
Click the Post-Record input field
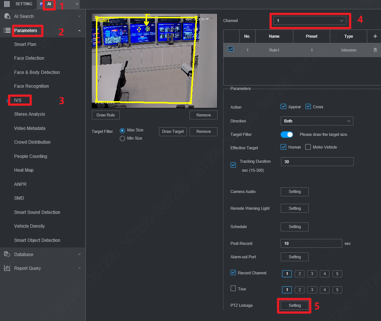pos(311,243)
